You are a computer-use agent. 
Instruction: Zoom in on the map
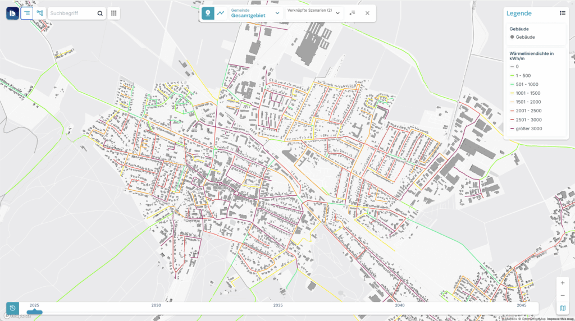(x=563, y=283)
